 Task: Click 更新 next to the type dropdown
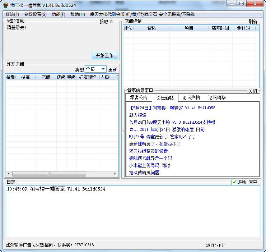click(112, 70)
